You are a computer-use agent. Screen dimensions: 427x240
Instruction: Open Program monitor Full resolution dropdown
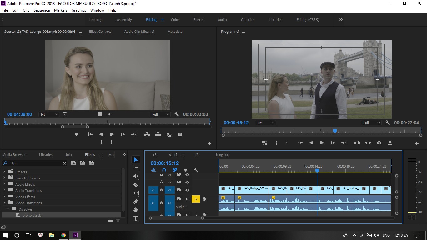[371, 123]
